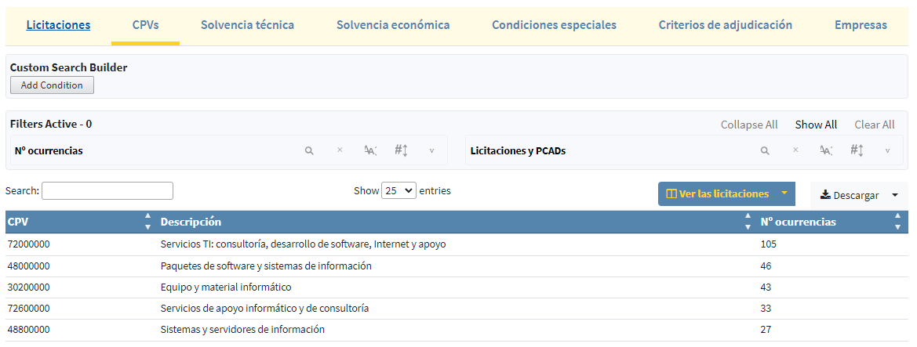Open the Show entries count dropdown
Screen dimensions: 917x347
(398, 190)
